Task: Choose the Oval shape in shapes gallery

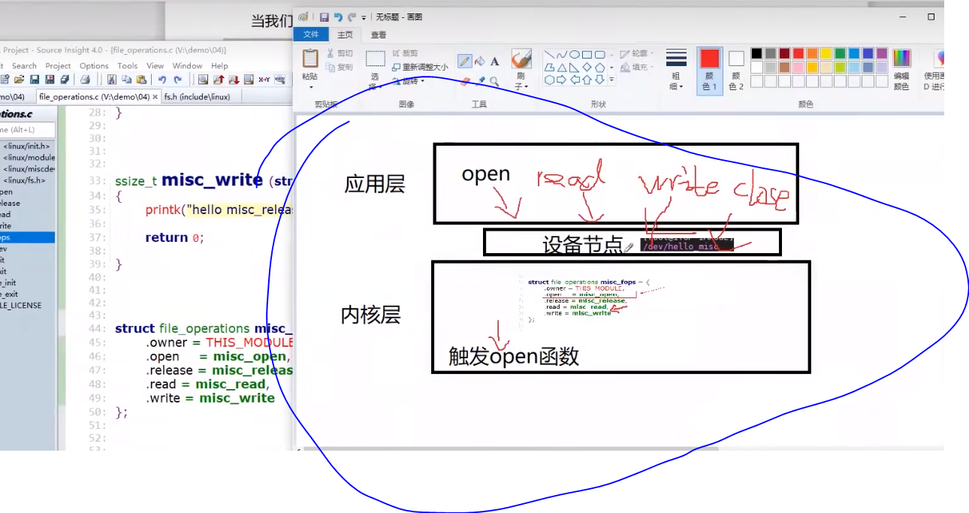Action: click(x=575, y=55)
